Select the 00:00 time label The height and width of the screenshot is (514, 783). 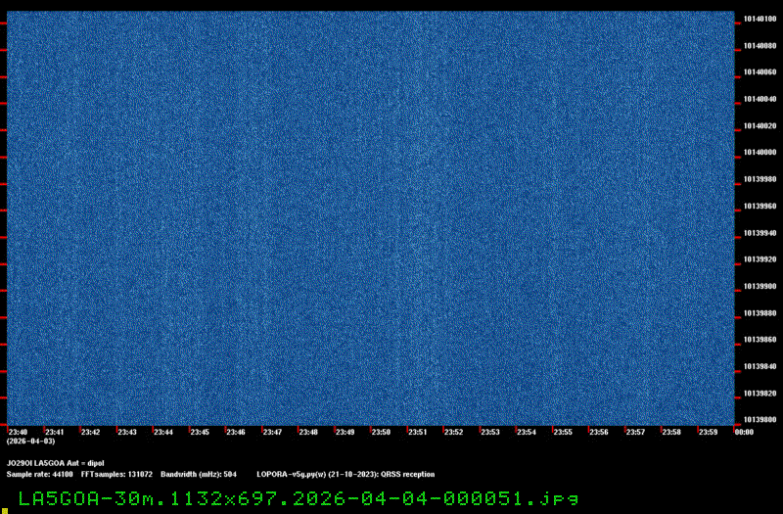pyautogui.click(x=744, y=432)
